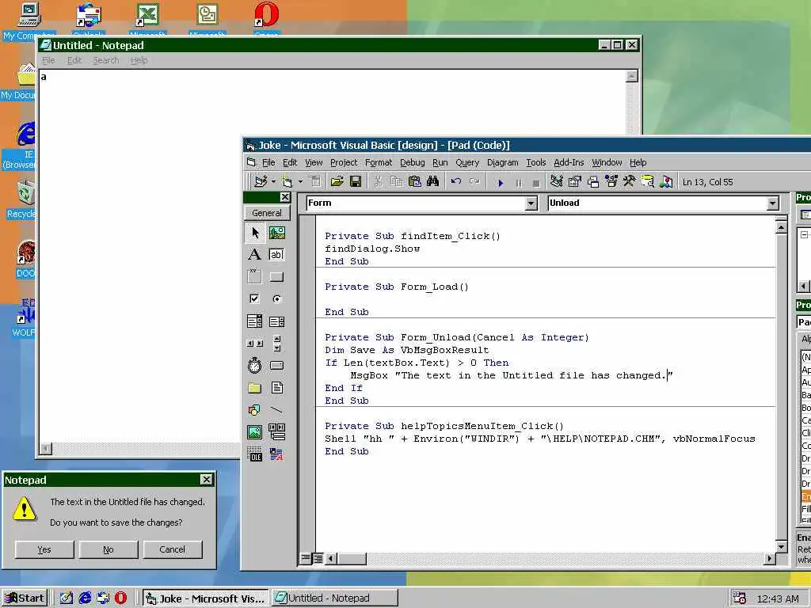811x608 pixels.
Task: Open the Data View Window icon
Action: [648, 181]
